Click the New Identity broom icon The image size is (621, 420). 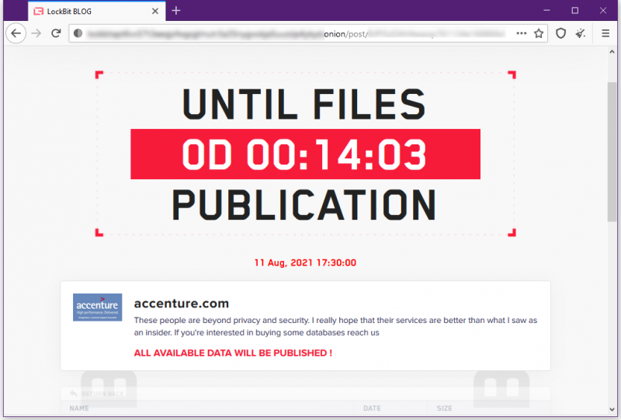pos(581,33)
